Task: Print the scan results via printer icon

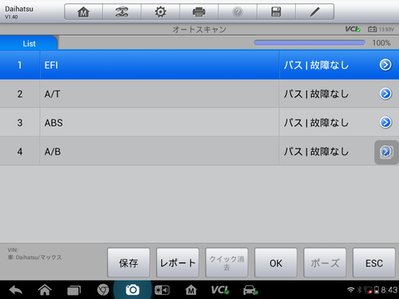Action: pos(199,12)
